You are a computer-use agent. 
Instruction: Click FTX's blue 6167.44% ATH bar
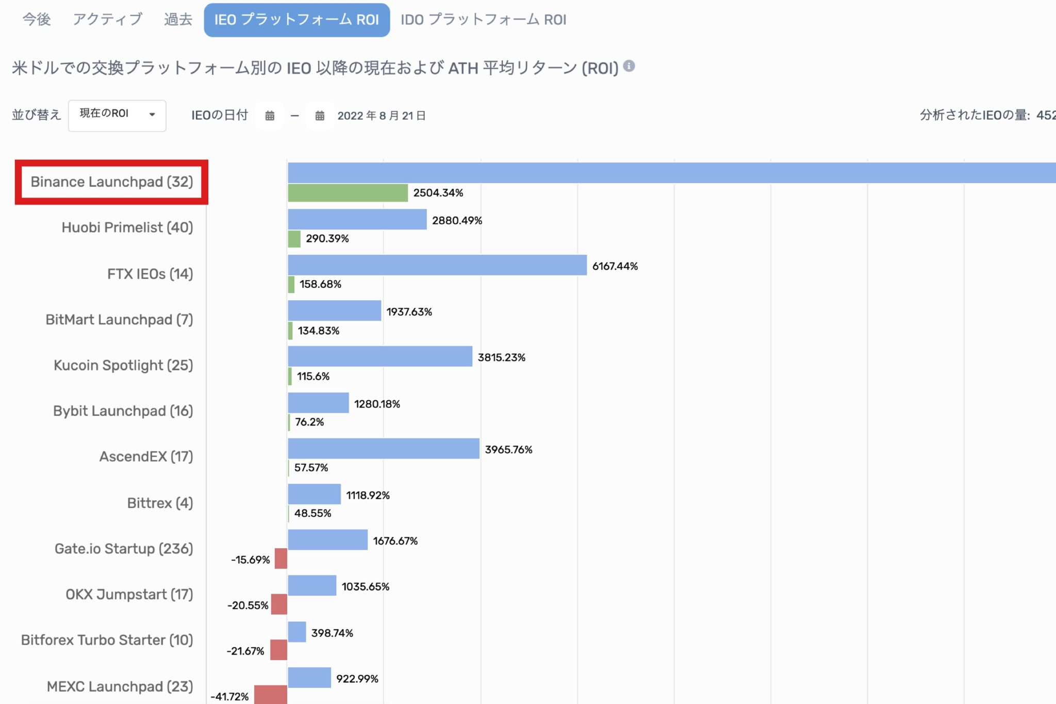coord(437,265)
